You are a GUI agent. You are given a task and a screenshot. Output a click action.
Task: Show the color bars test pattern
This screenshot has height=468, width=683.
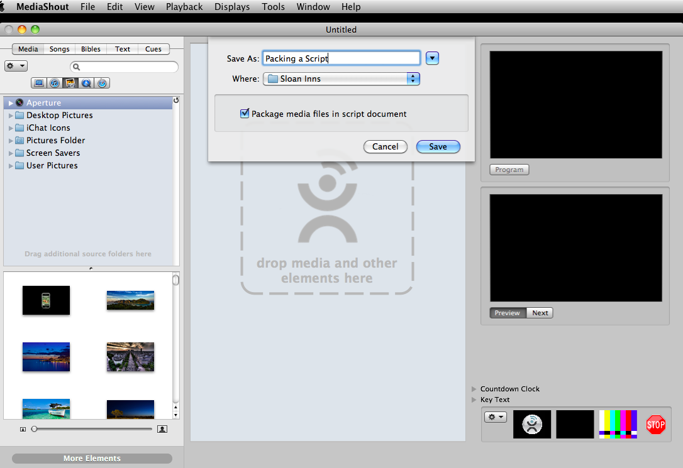[x=618, y=424]
